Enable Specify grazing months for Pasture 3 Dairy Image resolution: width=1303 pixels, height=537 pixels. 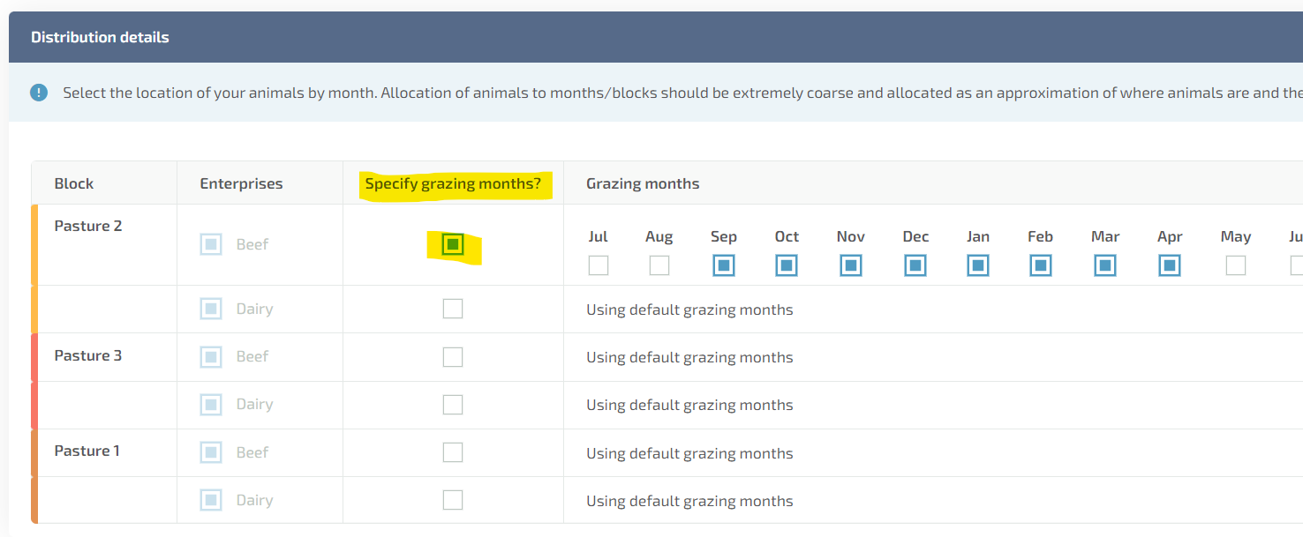pos(453,404)
